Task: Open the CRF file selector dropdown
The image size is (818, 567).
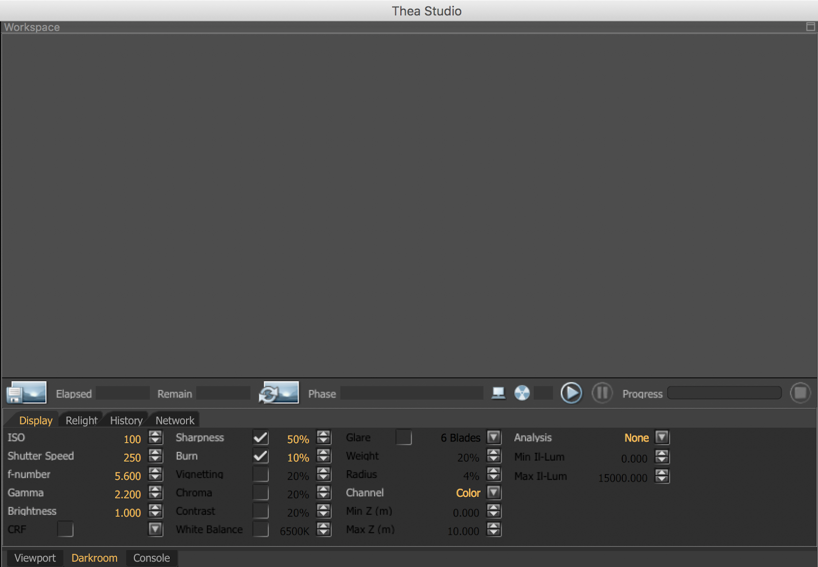Action: click(155, 529)
